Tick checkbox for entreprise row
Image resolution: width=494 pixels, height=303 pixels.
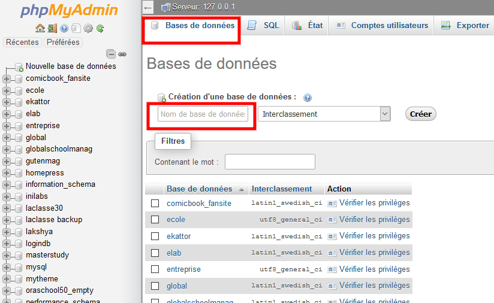(155, 269)
